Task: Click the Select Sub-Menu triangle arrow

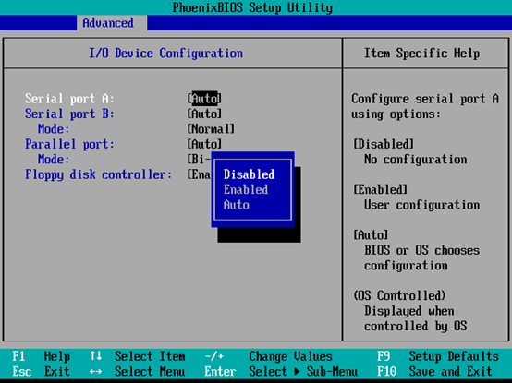Action: click(x=297, y=371)
